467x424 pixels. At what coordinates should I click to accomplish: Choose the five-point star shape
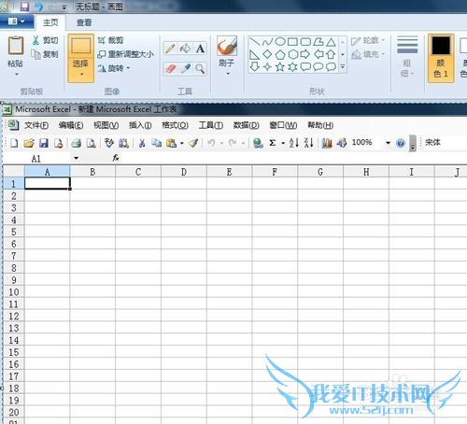(280, 66)
